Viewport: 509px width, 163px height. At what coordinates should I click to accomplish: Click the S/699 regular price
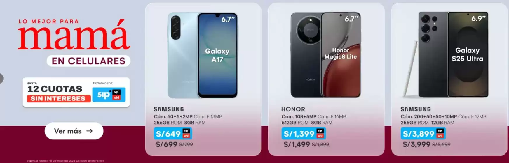pyautogui.click(x=167, y=144)
